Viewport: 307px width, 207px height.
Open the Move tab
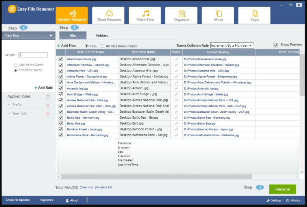click(218, 15)
